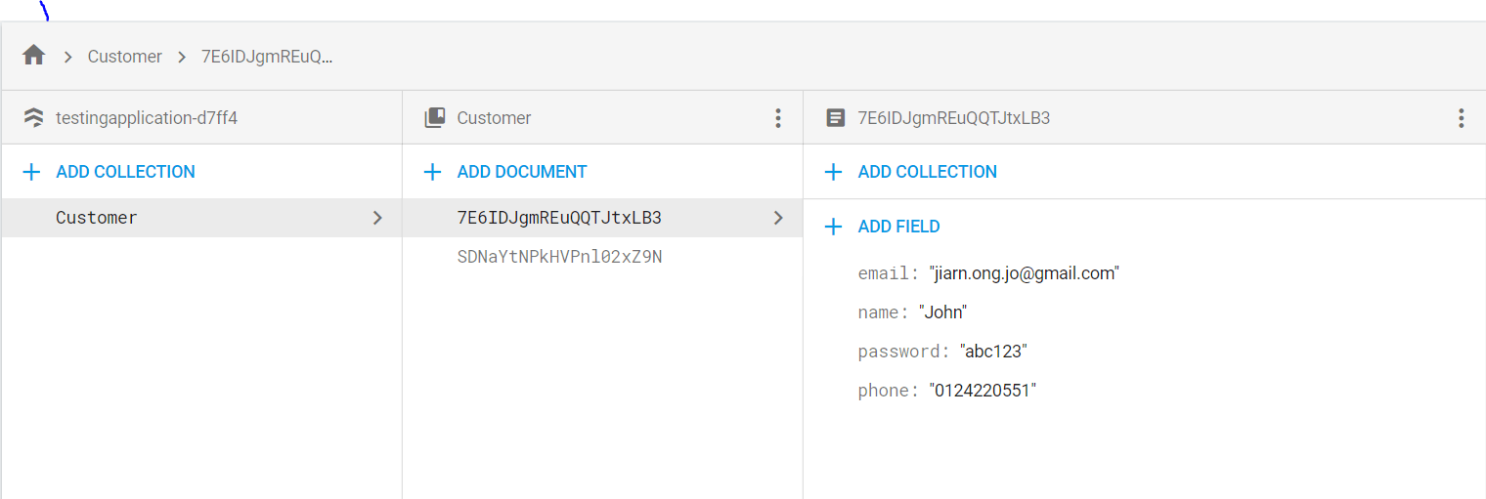Image resolution: width=1486 pixels, height=499 pixels.
Task: Click the Firestore database icon beside testingapplication-d7ff4
Action: [x=34, y=118]
